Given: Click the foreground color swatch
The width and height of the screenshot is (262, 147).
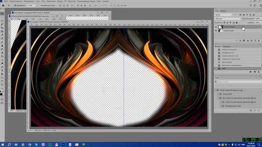Looking at the screenshot, I should pyautogui.click(x=1, y=94).
